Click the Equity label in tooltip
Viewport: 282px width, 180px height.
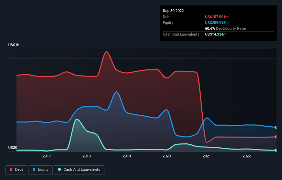[x=168, y=23]
